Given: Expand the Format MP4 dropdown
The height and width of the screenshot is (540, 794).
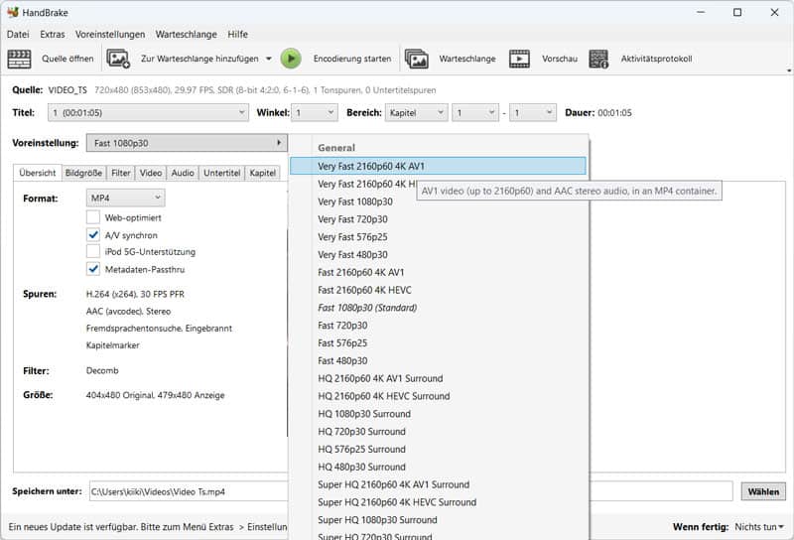Looking at the screenshot, I should pos(125,199).
